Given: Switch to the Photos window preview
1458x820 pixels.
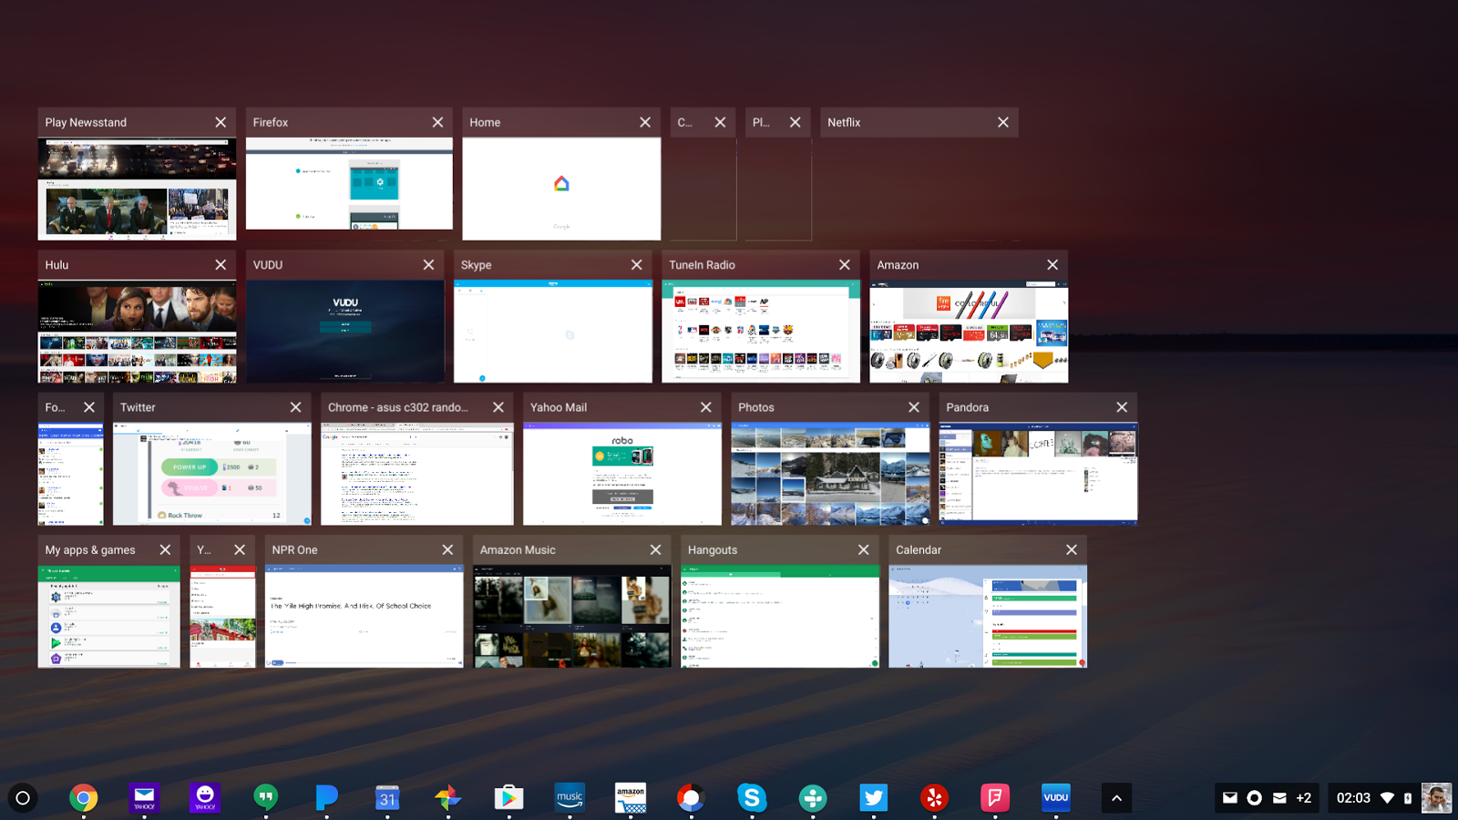Looking at the screenshot, I should point(830,459).
